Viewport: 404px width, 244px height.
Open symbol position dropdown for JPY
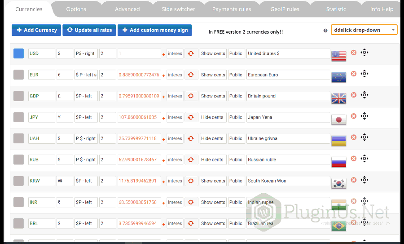pos(86,117)
